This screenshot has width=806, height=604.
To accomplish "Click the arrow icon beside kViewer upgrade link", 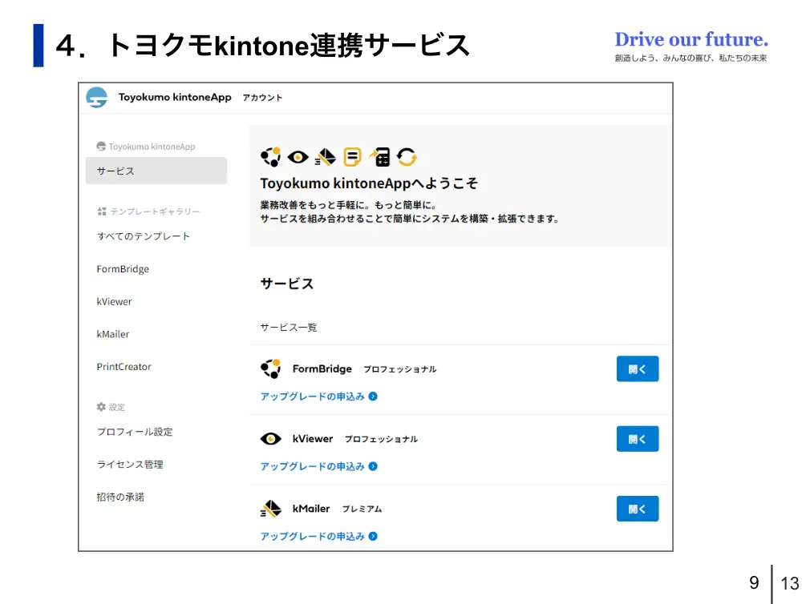I will tap(373, 466).
